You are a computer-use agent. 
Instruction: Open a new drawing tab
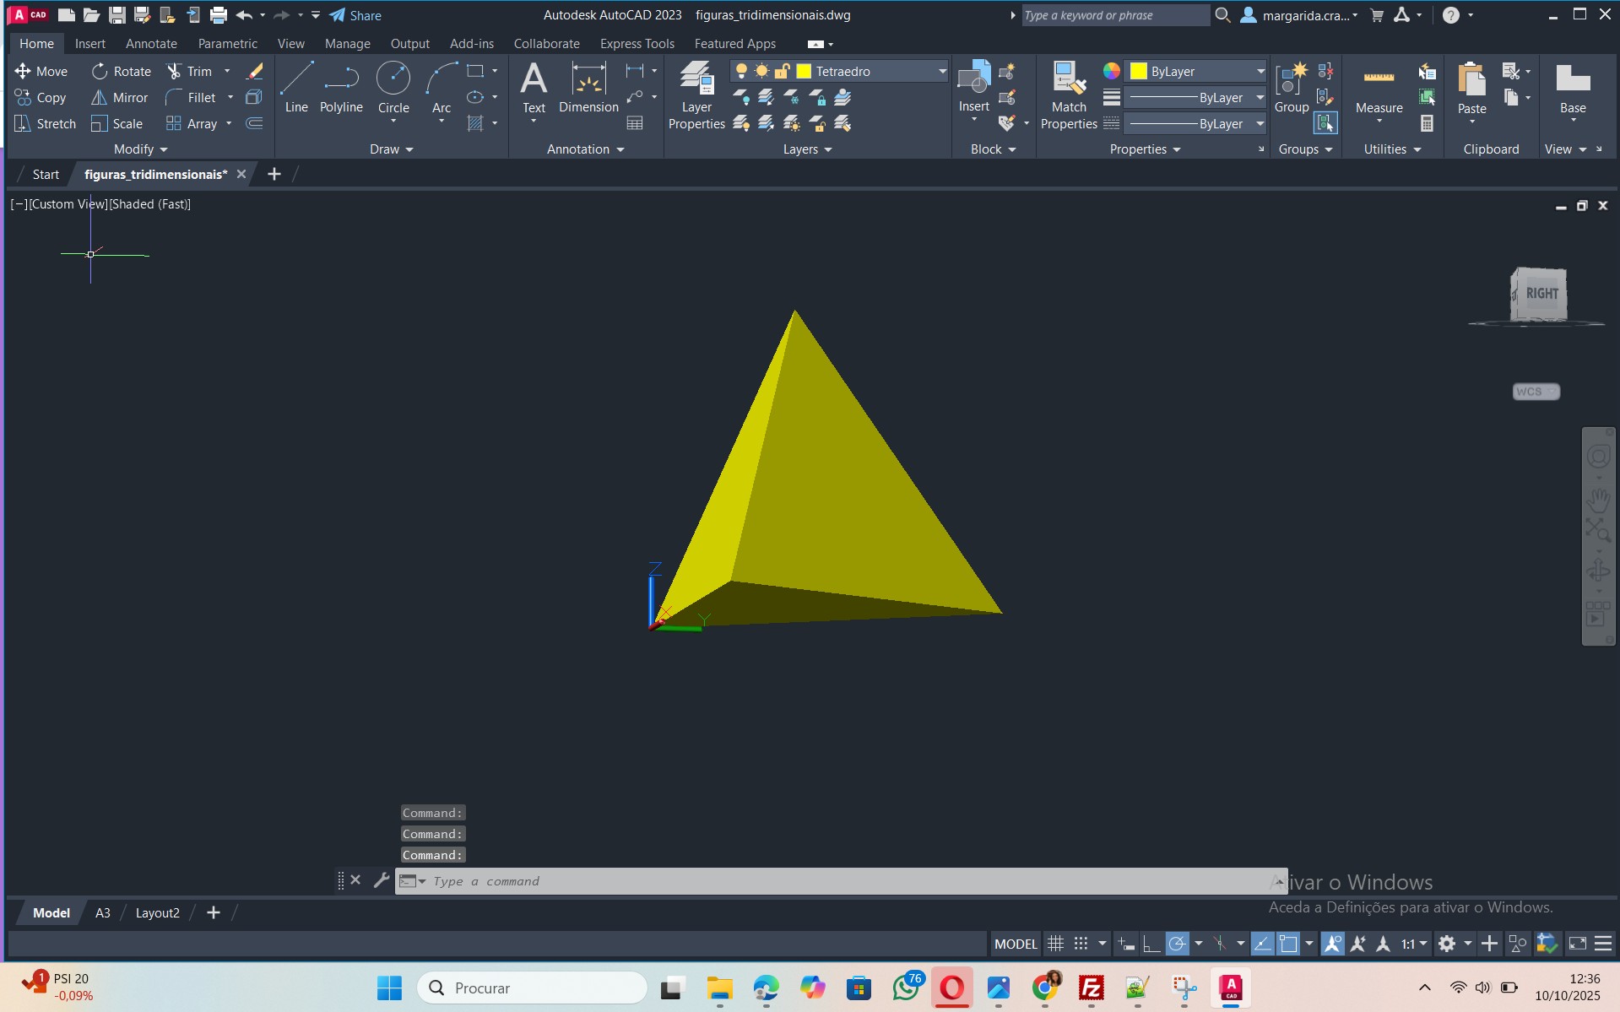(274, 175)
